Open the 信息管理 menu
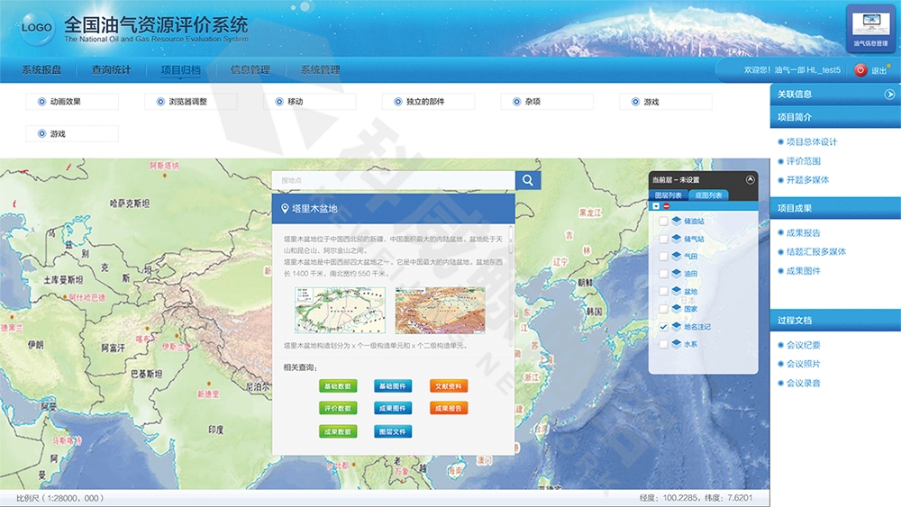This screenshot has width=901, height=507. coord(250,70)
